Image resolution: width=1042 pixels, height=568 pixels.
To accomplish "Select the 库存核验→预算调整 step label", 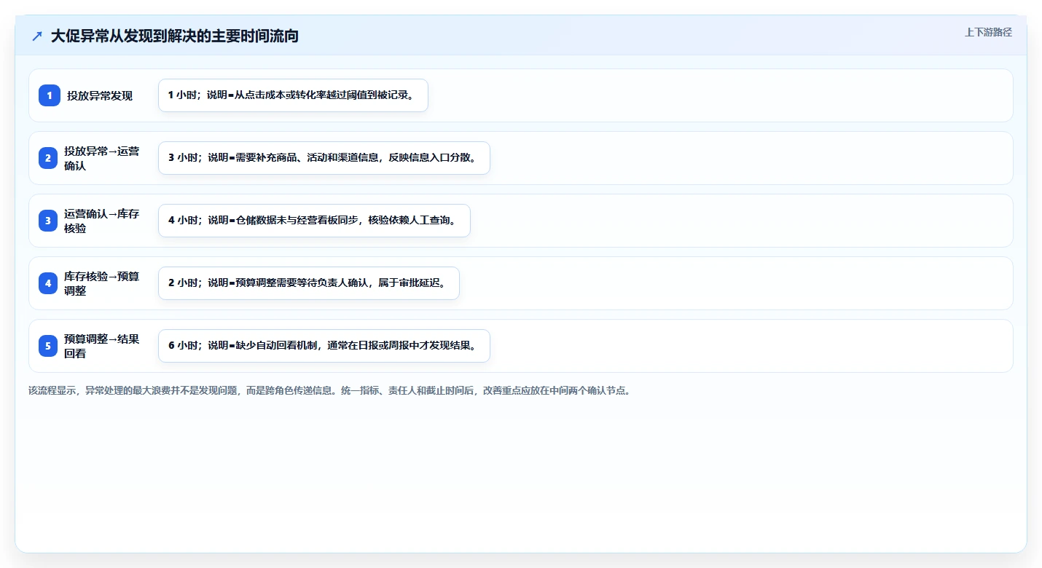I will pos(101,283).
